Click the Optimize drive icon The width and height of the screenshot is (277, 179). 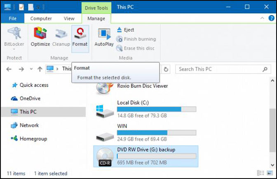point(40,37)
